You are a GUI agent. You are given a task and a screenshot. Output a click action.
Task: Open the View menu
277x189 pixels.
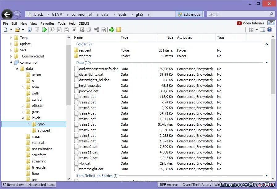[34, 23]
